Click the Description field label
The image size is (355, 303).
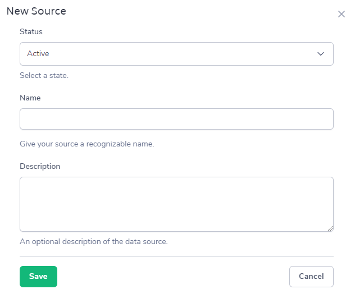pyautogui.click(x=40, y=166)
